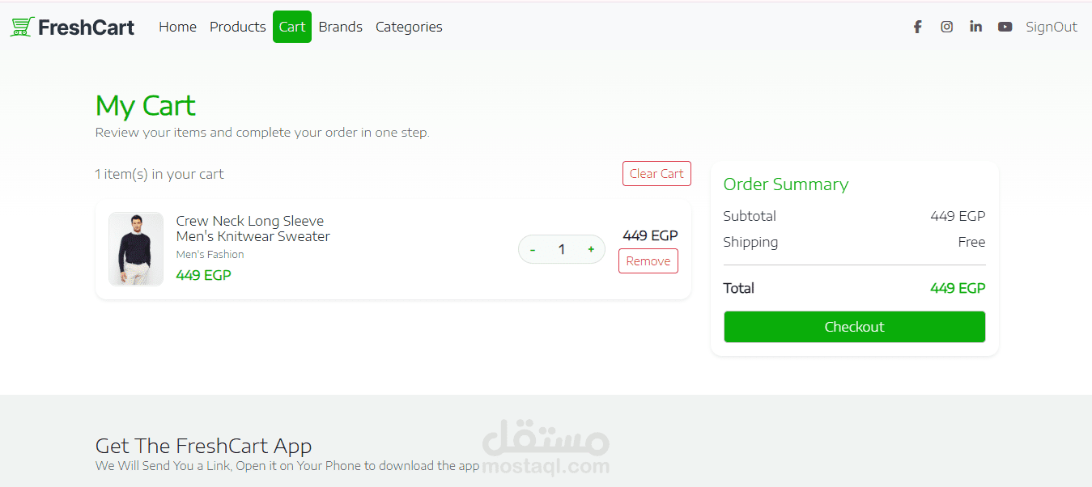Open the Categories nav item
1092x487 pixels.
click(409, 27)
